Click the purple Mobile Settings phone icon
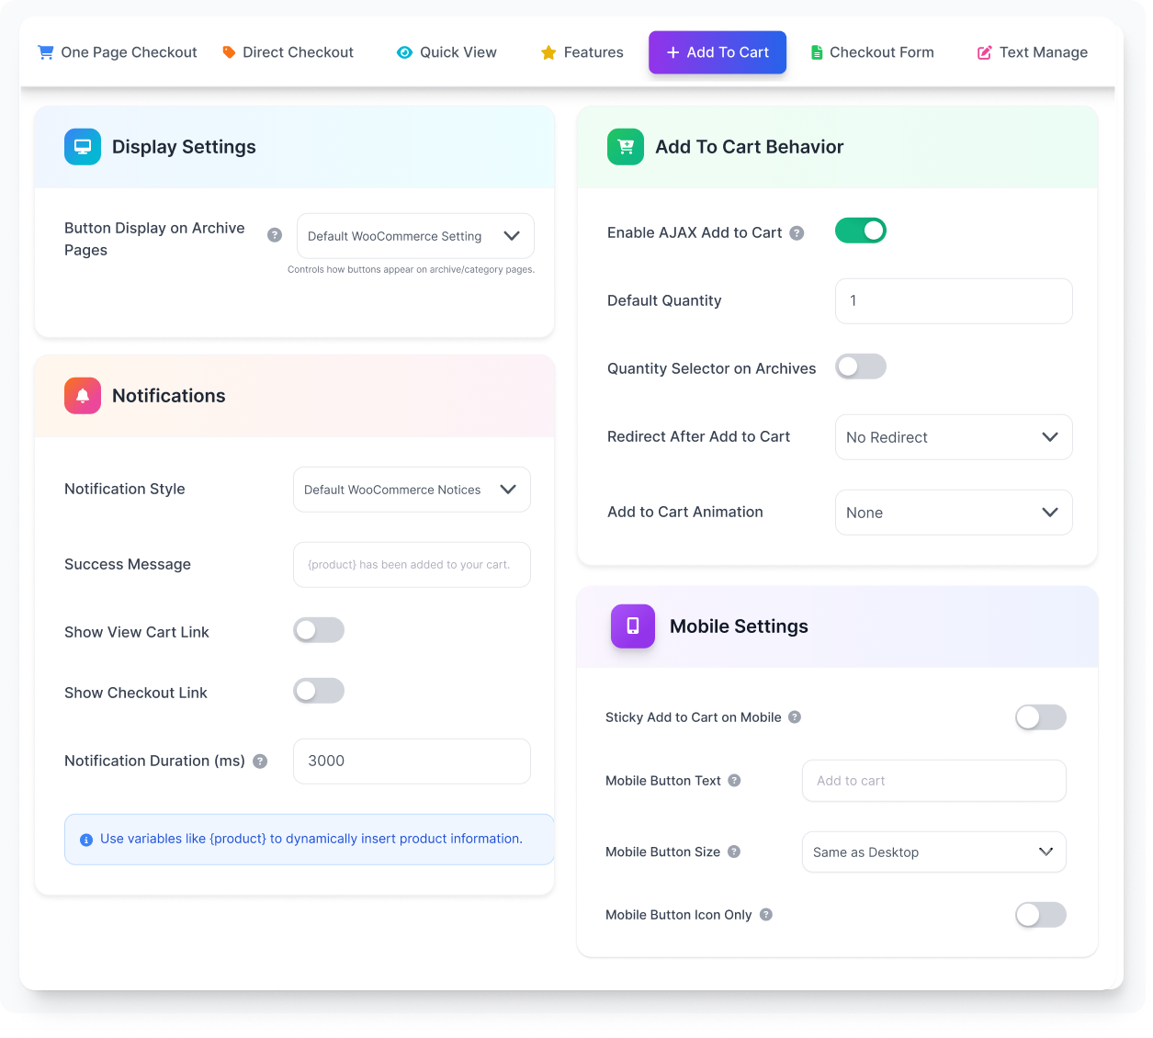This screenshot has height=1038, width=1153. coord(633,626)
